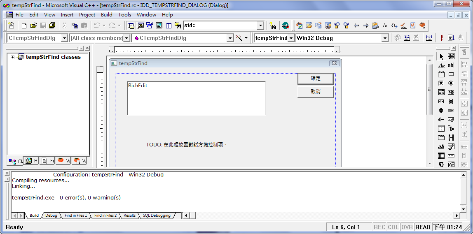The width and height of the screenshot is (473, 234).
Task: Open the CTempStrFindDlg class dropdown
Action: coord(64,38)
